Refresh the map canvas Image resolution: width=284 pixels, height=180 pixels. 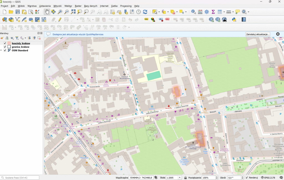tap(145, 12)
